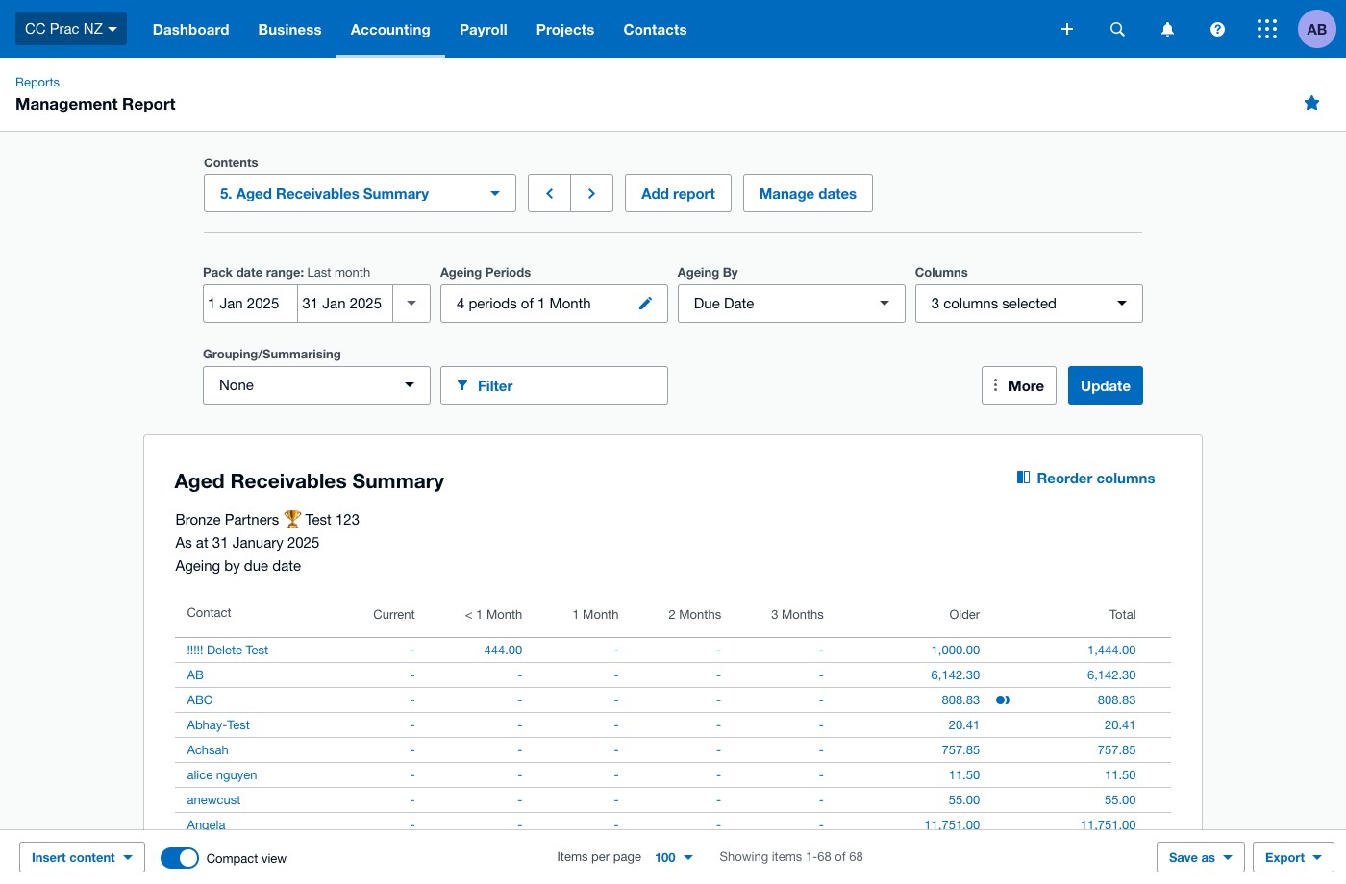Edit ageing periods with pencil icon

[x=645, y=304]
